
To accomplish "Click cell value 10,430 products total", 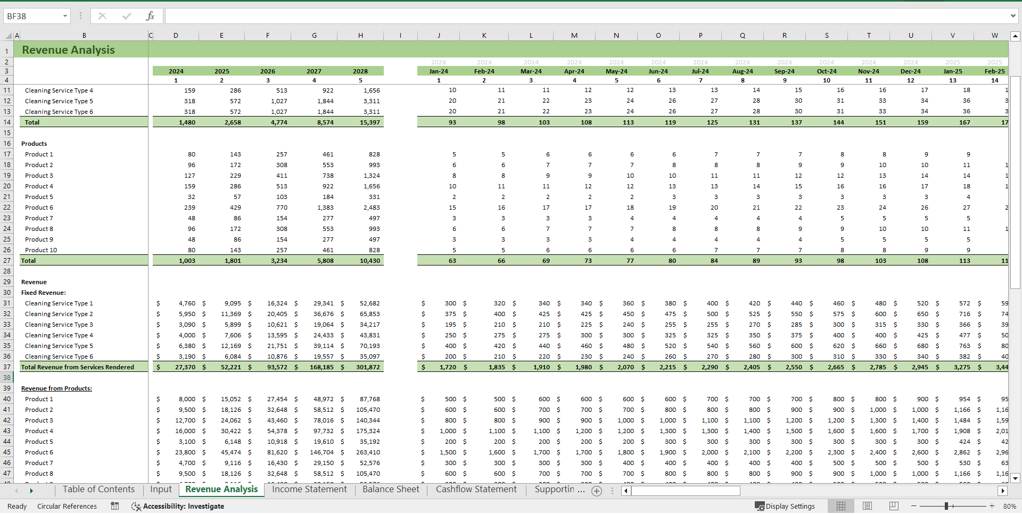I will [x=369, y=261].
